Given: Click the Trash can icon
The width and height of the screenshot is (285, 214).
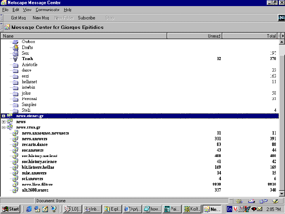Looking at the screenshot, I should pyautogui.click(x=16, y=59).
